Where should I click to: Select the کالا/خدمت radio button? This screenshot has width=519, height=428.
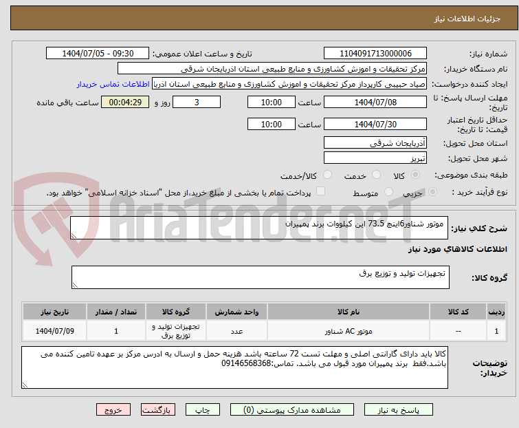click(327, 175)
